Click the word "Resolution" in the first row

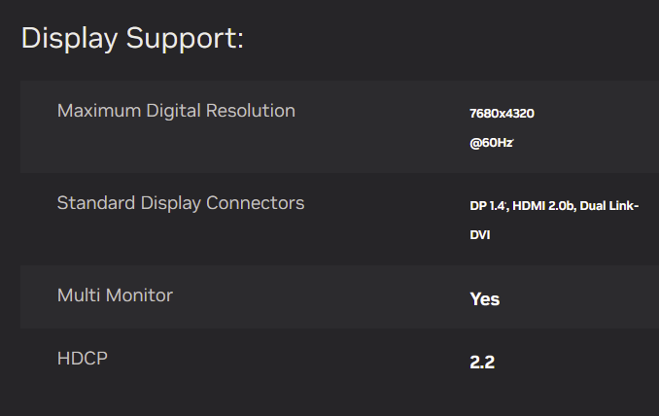pos(252,111)
